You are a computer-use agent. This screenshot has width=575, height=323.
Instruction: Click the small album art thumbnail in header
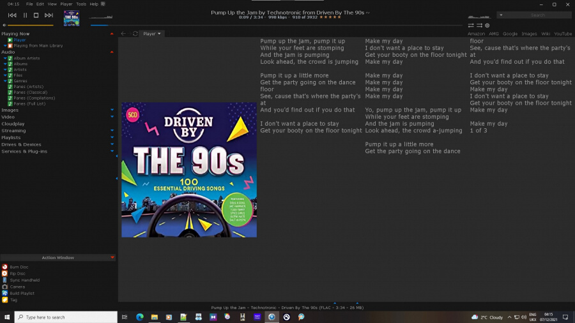pos(72,19)
